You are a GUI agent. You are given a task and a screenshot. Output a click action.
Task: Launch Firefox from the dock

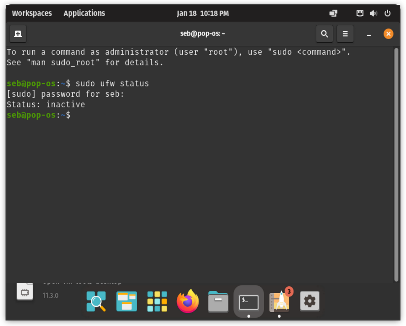pyautogui.click(x=187, y=301)
